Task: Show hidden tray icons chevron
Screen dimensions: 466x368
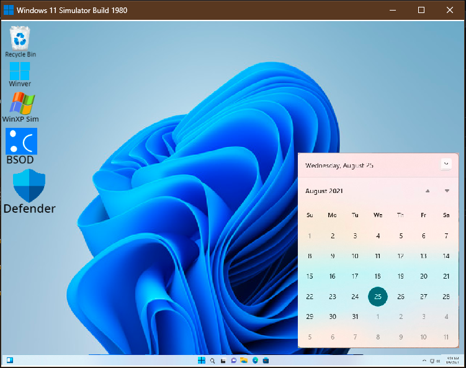Action: [424, 361]
